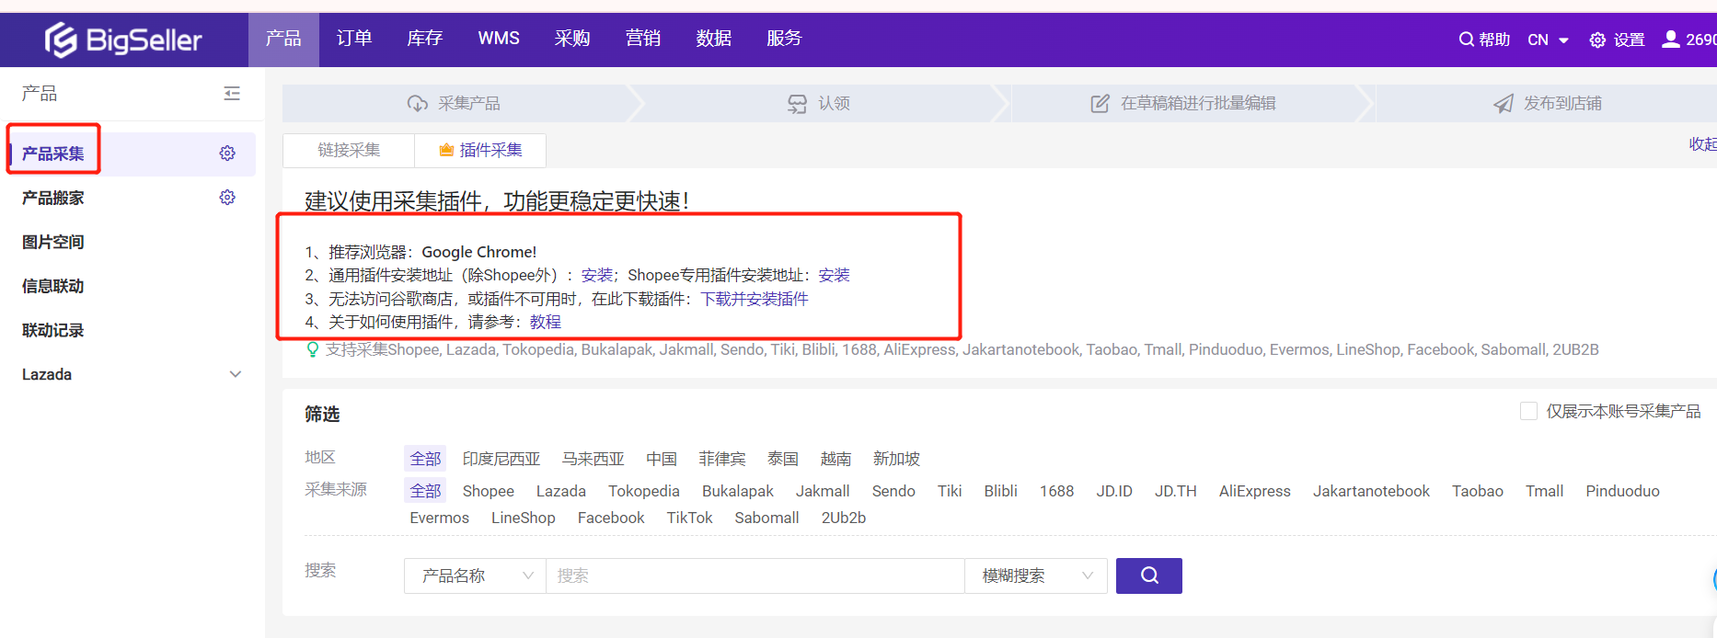Click the user account avatar icon
The height and width of the screenshot is (638, 1717).
(1671, 40)
